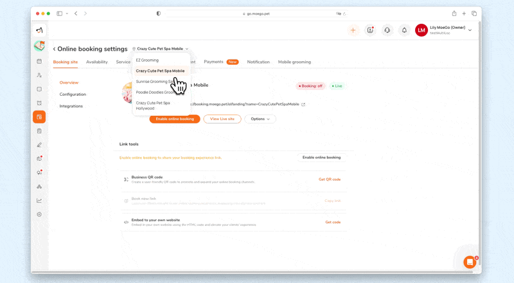Open the reports chart icon in sidebar
The image size is (514, 283).
(39, 201)
